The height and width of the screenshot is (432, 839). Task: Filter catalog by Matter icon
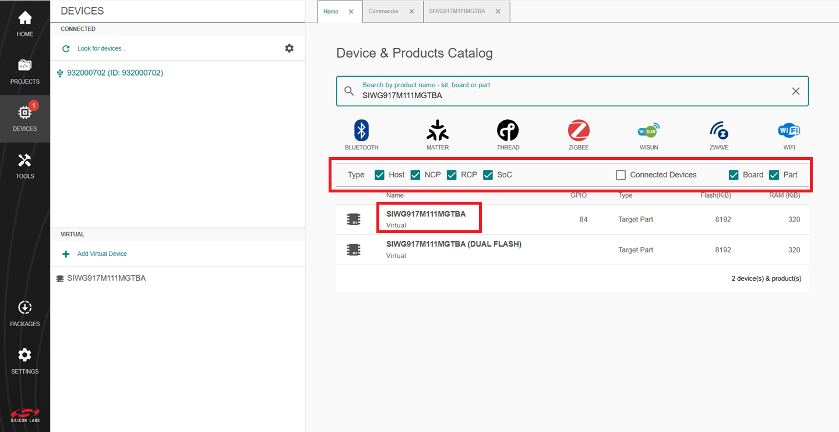point(437,135)
